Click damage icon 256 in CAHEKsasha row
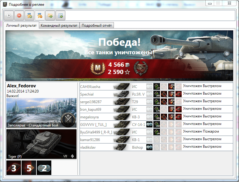Image resolution: width=239 pixels, height=182 pixels. tap(171, 86)
